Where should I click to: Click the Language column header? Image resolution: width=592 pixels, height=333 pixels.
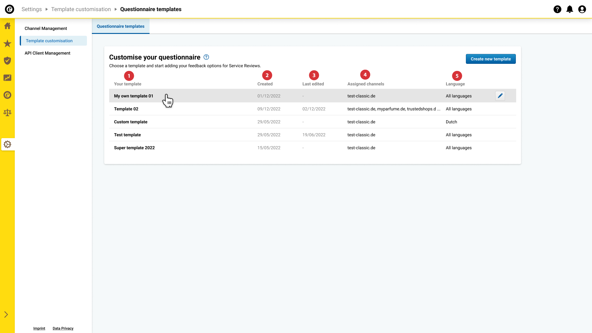(x=455, y=84)
